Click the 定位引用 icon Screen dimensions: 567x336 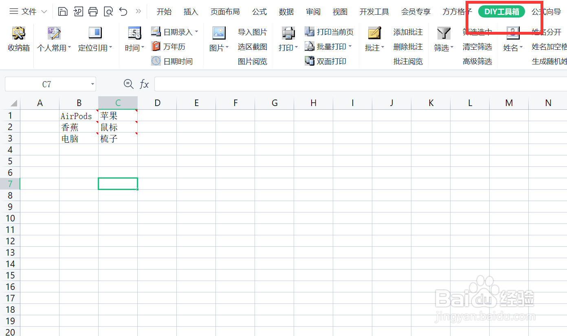click(95, 33)
